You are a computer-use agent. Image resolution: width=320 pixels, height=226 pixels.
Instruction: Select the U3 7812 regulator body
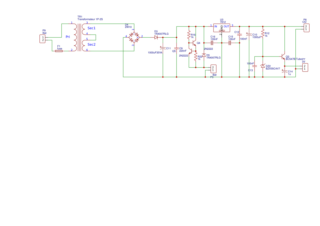pyautogui.click(x=222, y=28)
